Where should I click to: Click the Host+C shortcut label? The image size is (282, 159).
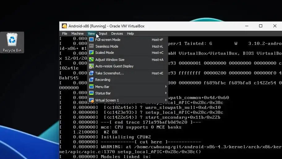[x=158, y=53]
